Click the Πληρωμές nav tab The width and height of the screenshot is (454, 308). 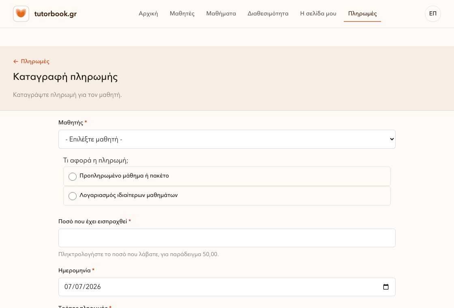(x=362, y=14)
